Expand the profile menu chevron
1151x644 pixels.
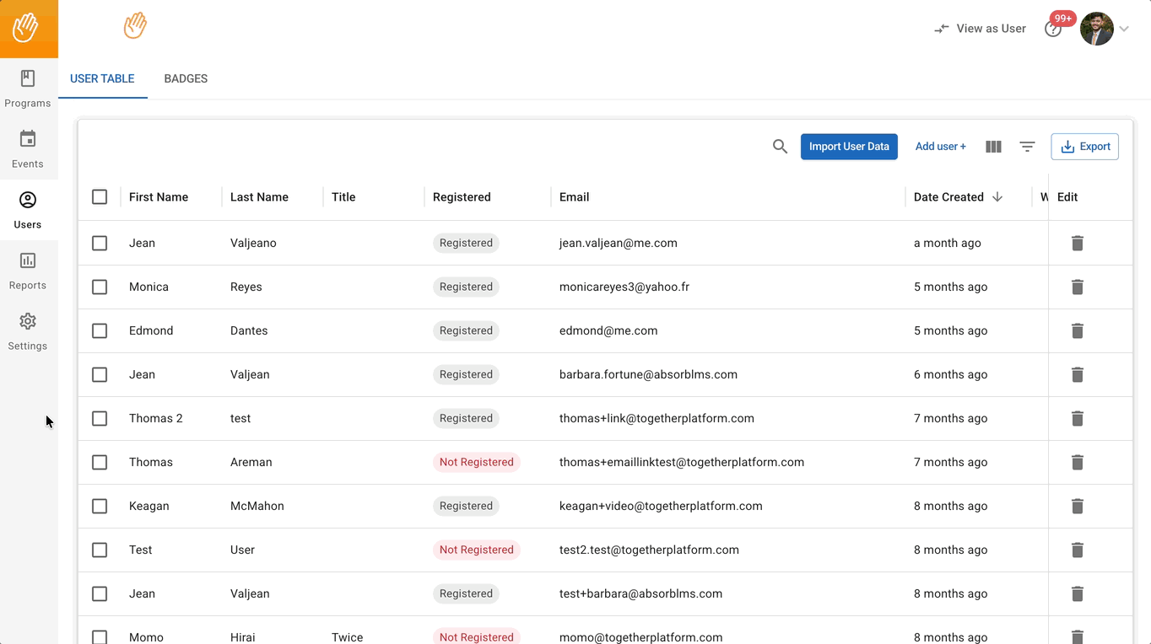click(x=1124, y=30)
